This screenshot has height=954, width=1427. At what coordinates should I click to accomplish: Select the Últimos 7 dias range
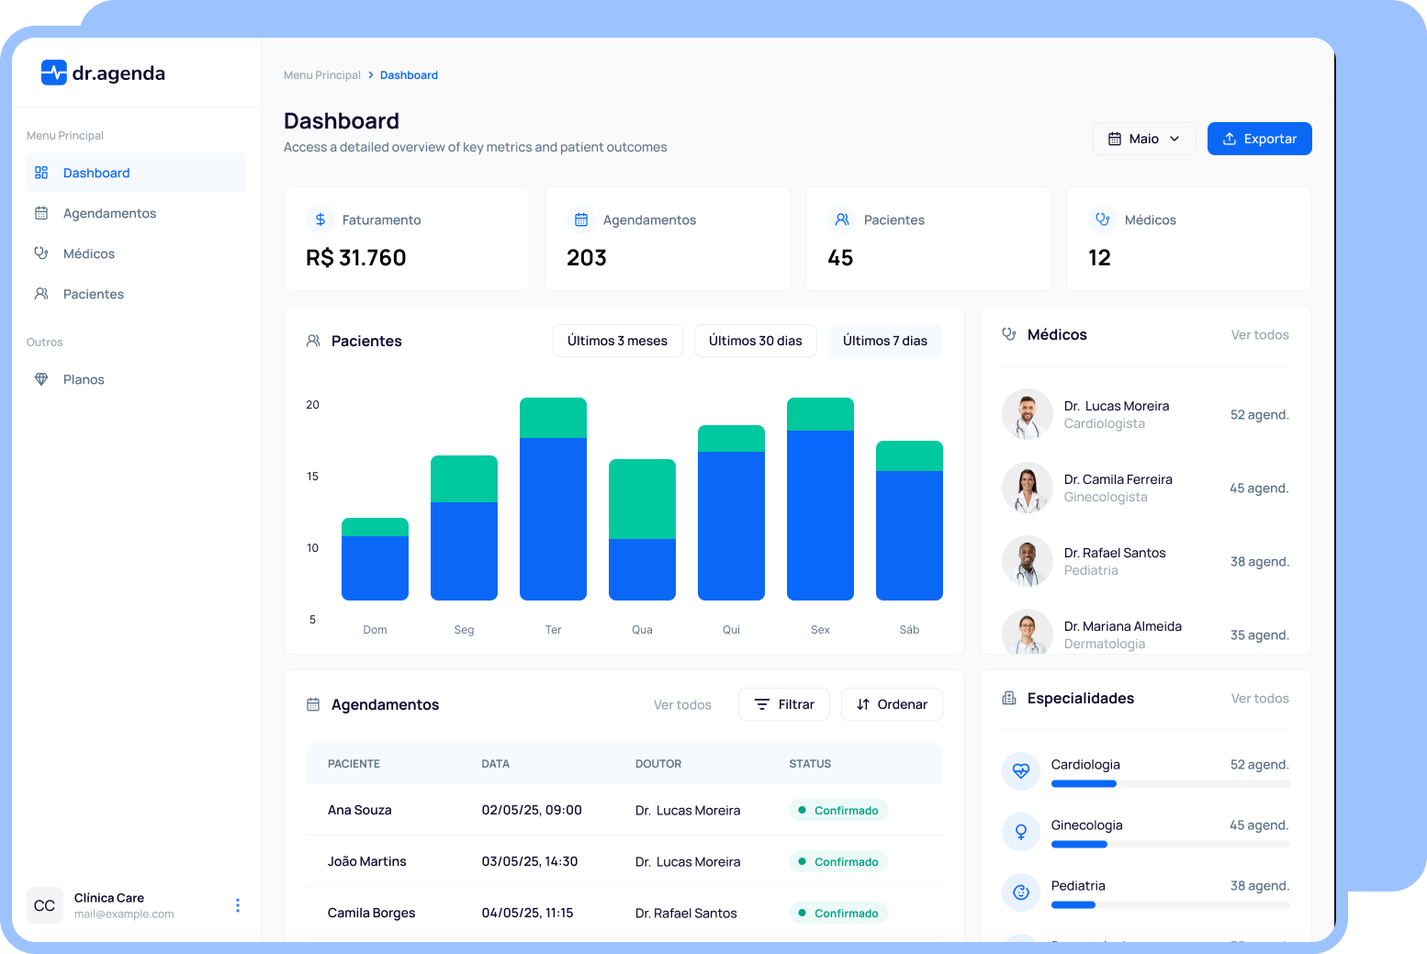pyautogui.click(x=884, y=341)
